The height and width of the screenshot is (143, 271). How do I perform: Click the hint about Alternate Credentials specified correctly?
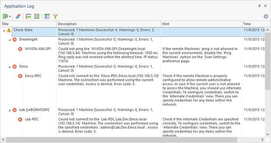[x=201, y=127]
